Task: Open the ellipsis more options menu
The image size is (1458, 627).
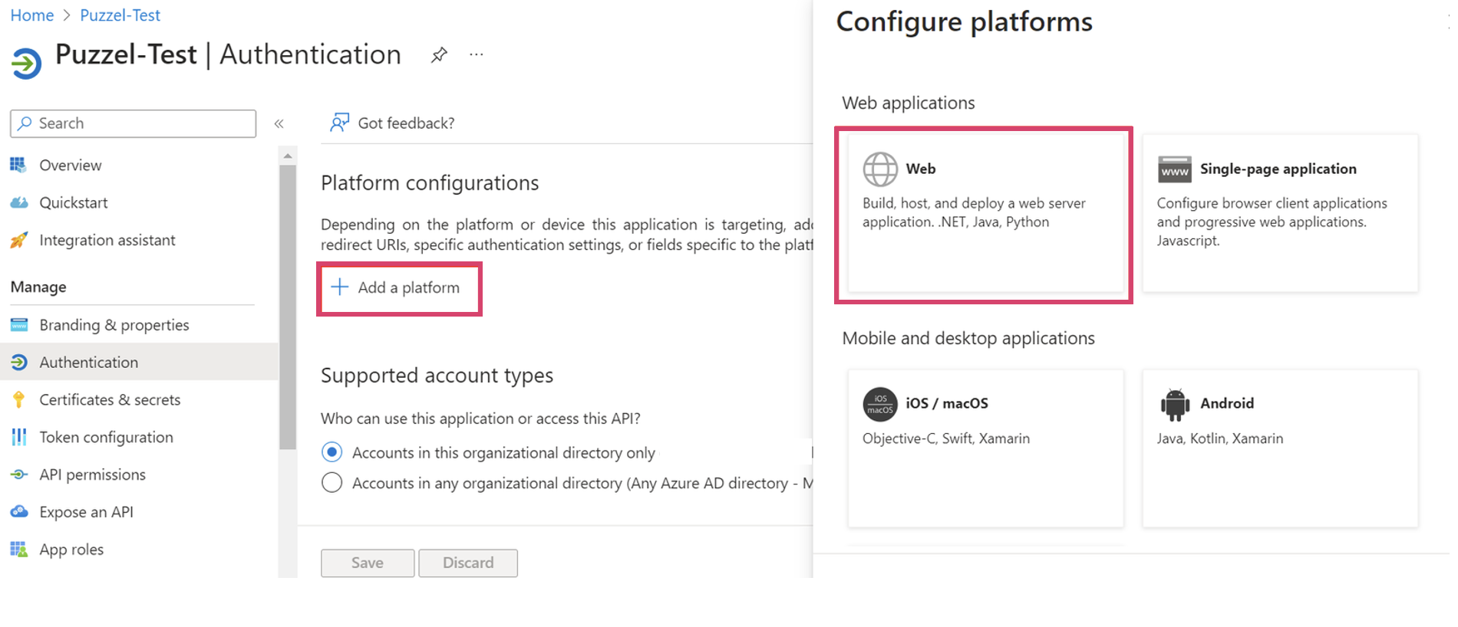Action: point(477,55)
